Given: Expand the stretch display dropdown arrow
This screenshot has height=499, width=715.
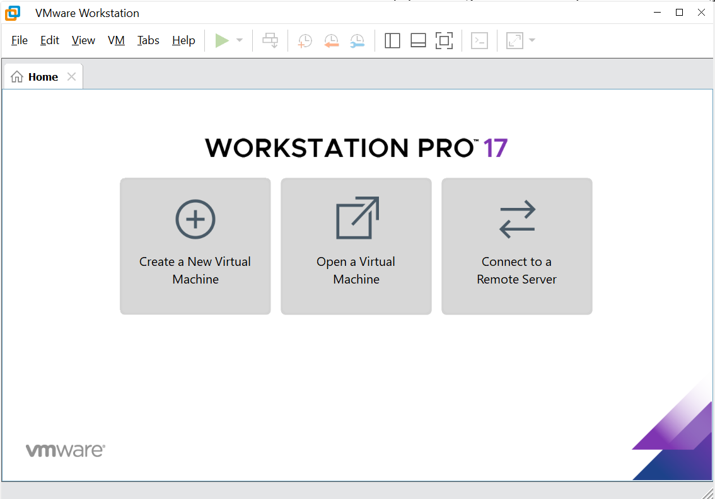Looking at the screenshot, I should pos(532,41).
